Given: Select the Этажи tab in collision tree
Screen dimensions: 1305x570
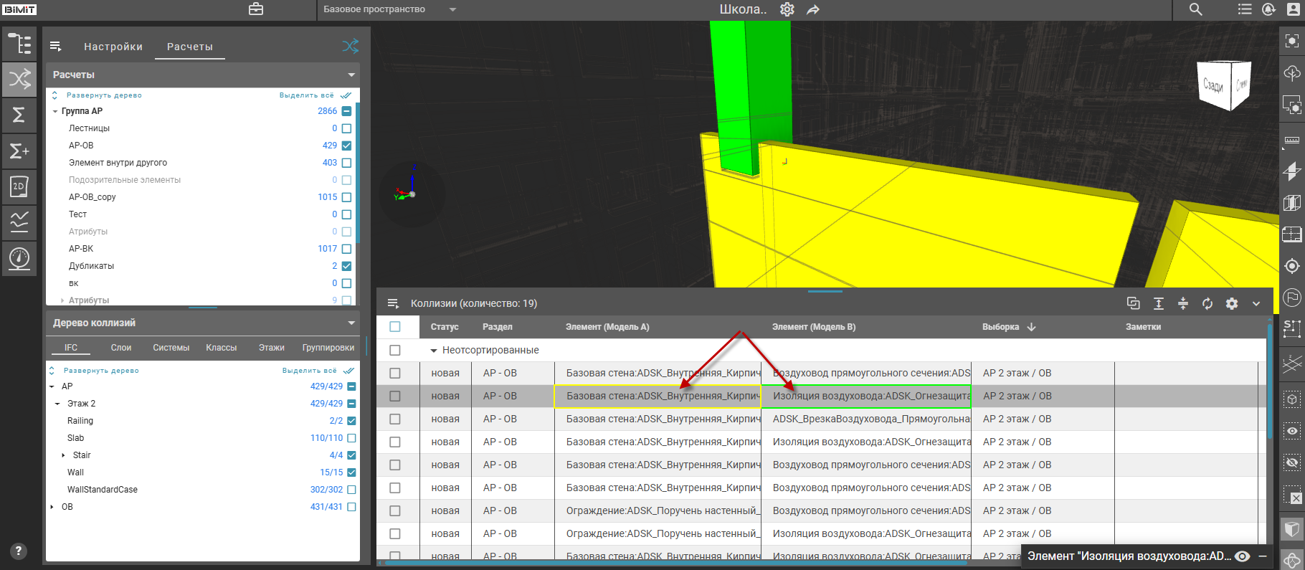Looking at the screenshot, I should pyautogui.click(x=271, y=348).
